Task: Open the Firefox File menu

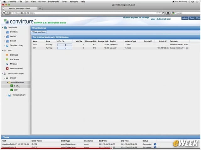Action: [x=20, y=2]
